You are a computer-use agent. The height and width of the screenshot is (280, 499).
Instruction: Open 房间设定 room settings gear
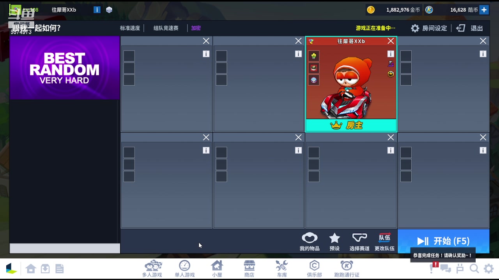point(429,28)
